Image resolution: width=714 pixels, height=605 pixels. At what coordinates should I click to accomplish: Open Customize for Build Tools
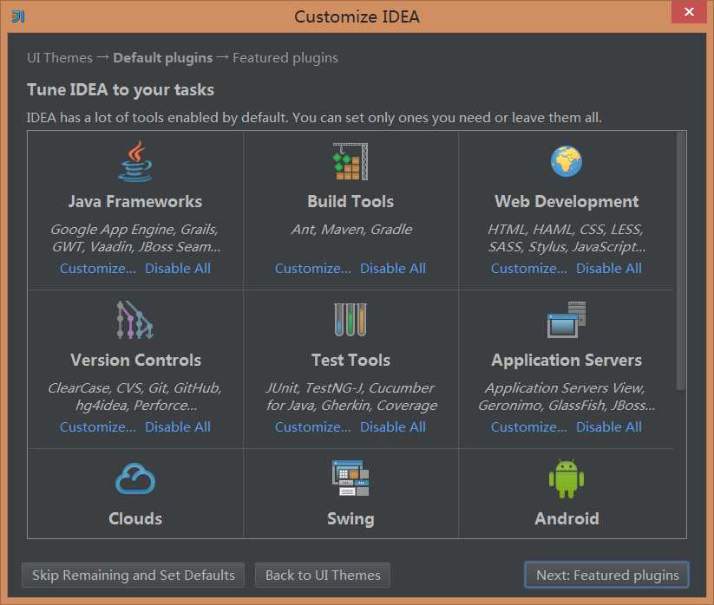(313, 269)
